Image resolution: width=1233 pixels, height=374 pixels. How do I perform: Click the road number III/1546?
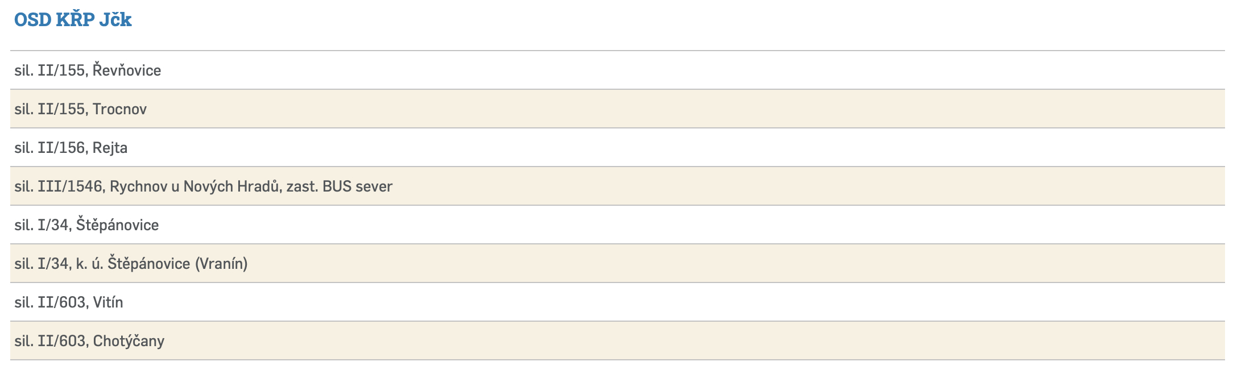coord(71,186)
